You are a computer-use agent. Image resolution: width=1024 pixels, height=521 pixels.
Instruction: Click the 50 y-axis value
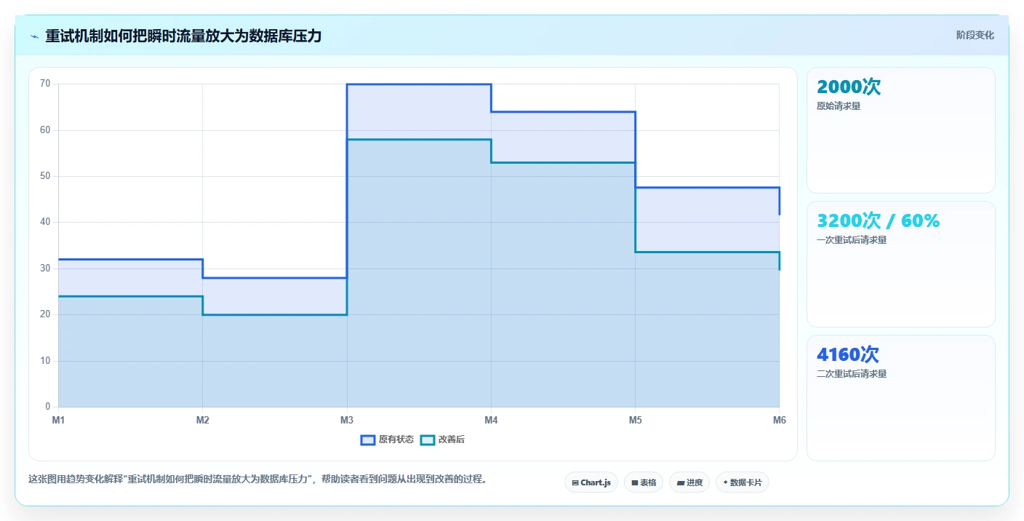click(45, 176)
